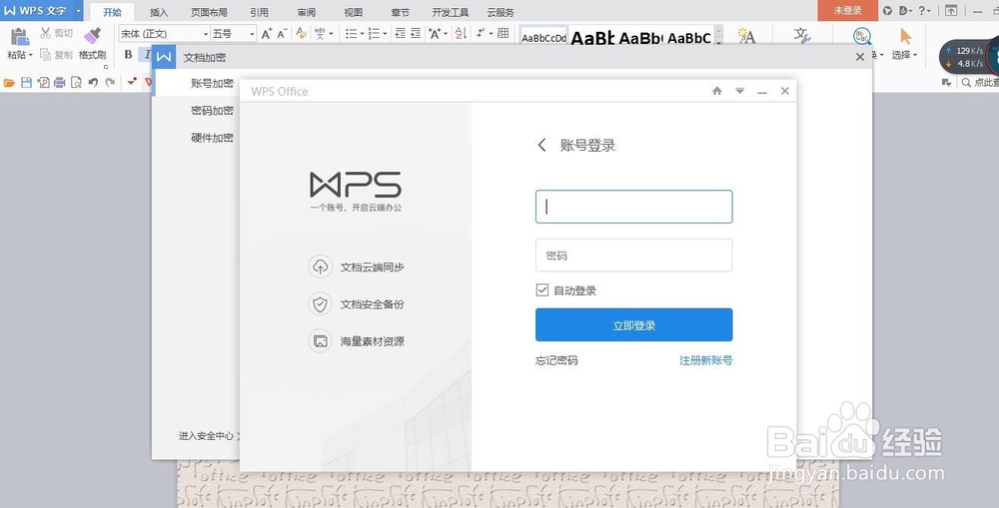Expand the numbered list dropdown arrow

pos(385,34)
